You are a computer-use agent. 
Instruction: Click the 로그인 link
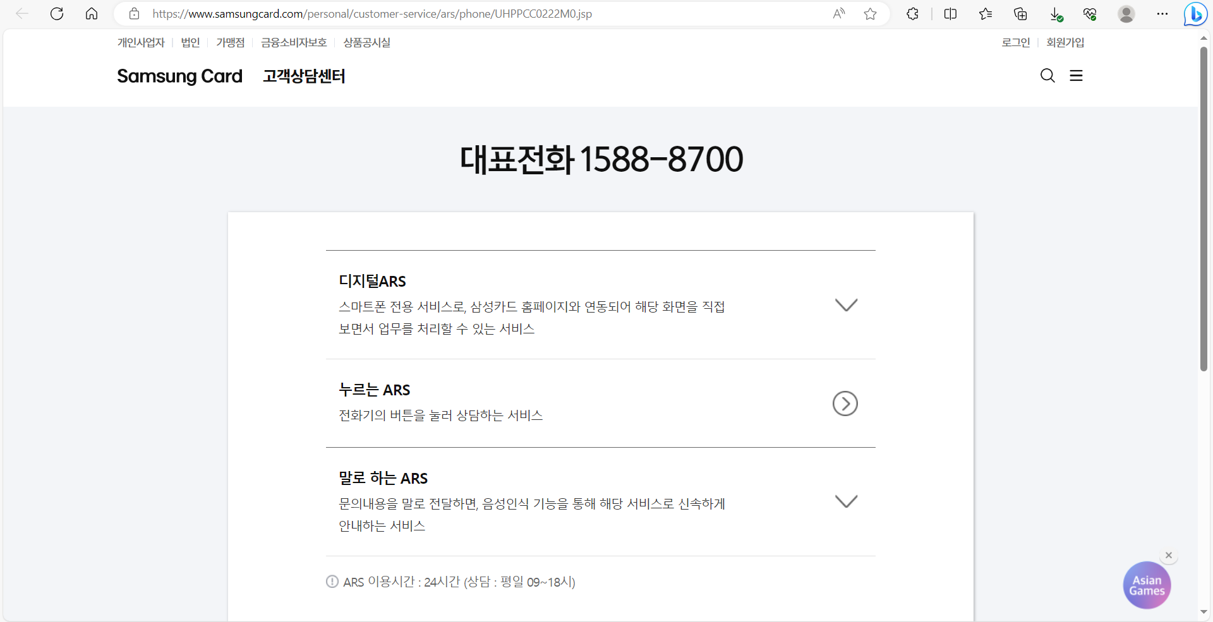click(1016, 42)
